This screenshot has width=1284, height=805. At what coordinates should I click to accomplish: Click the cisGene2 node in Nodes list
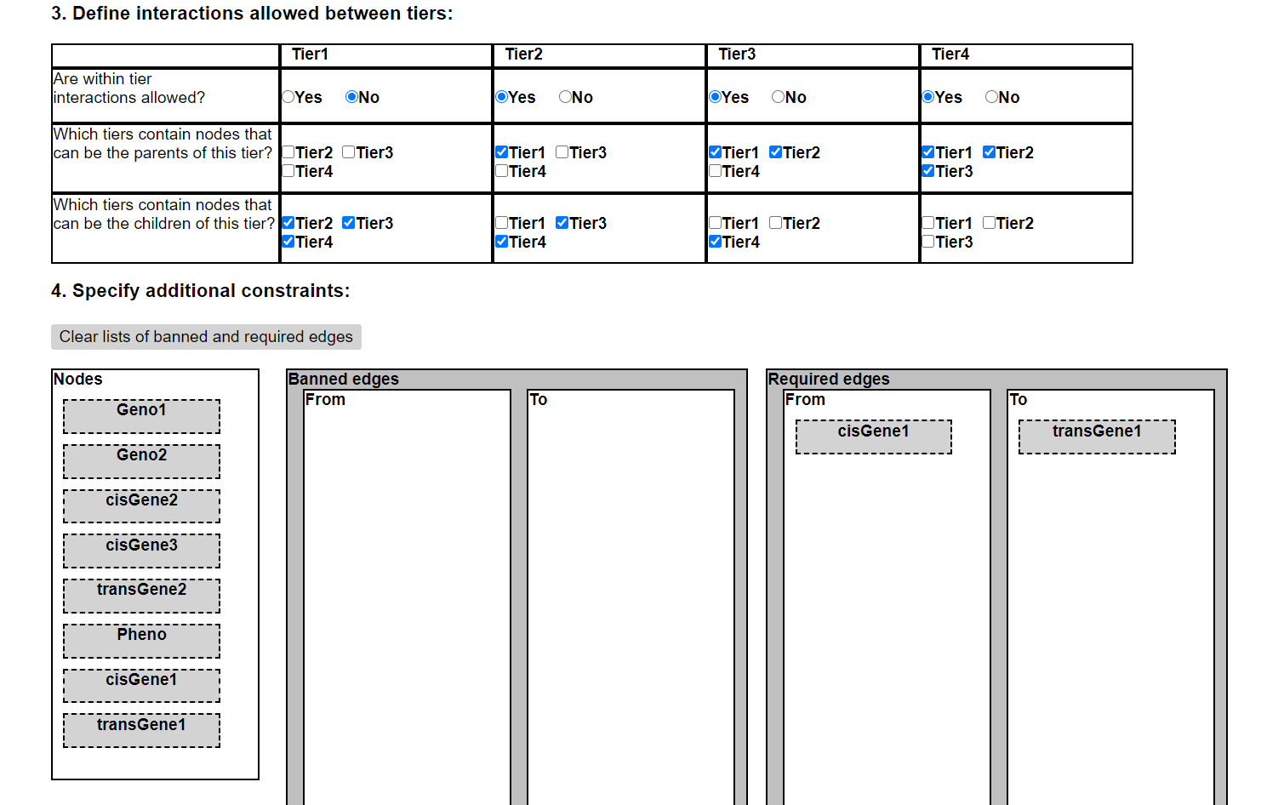(141, 506)
